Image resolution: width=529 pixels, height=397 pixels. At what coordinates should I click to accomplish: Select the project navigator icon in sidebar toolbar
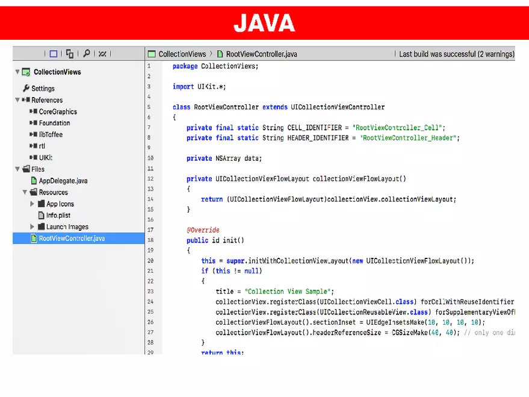(x=53, y=54)
